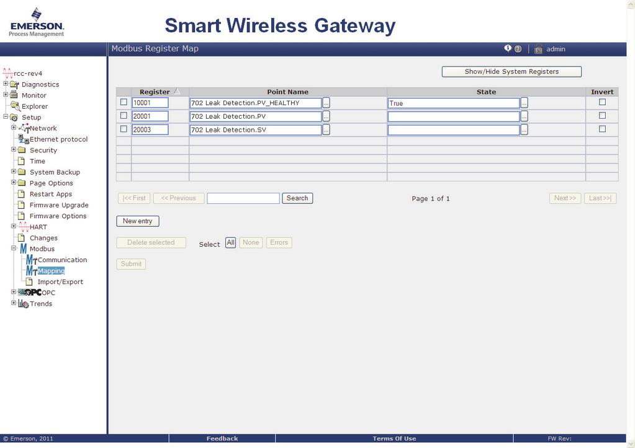Expand the Trends tree node
This screenshot has width=635, height=448.
click(14, 303)
